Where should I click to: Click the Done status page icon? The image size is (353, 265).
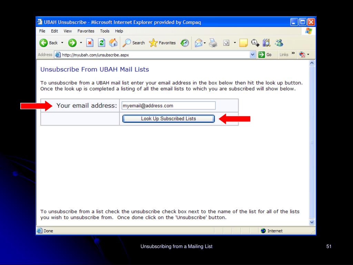(x=40, y=230)
